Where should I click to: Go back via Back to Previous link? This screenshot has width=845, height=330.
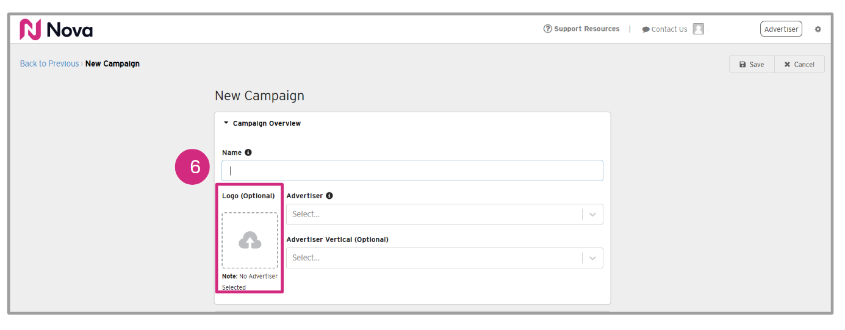pos(49,63)
